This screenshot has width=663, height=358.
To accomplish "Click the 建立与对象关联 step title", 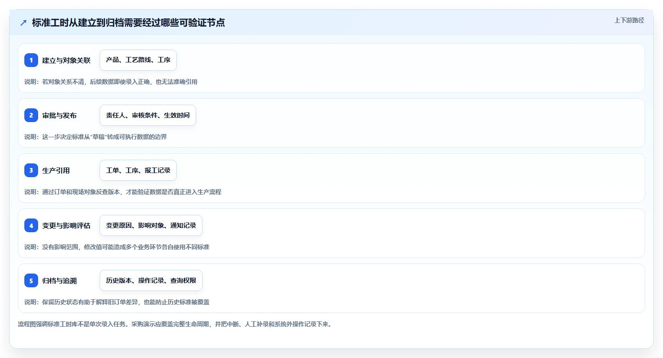I will point(67,60).
